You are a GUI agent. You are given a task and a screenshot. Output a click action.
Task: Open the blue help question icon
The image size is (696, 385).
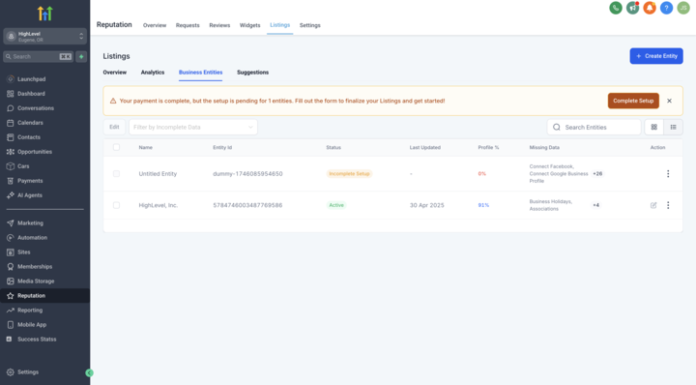click(x=666, y=8)
